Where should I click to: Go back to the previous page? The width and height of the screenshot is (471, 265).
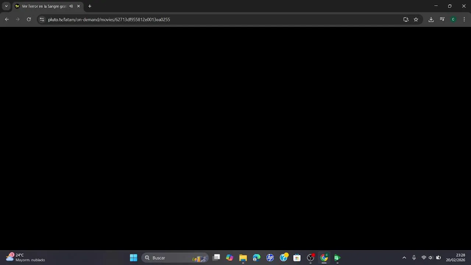[7, 20]
